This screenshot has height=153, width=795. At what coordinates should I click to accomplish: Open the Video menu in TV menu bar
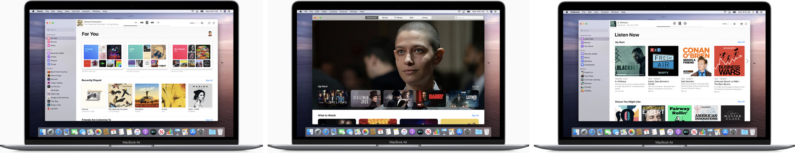coord(324,11)
